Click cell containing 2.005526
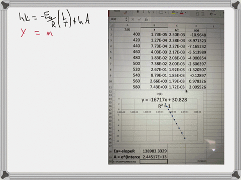 (196, 87)
